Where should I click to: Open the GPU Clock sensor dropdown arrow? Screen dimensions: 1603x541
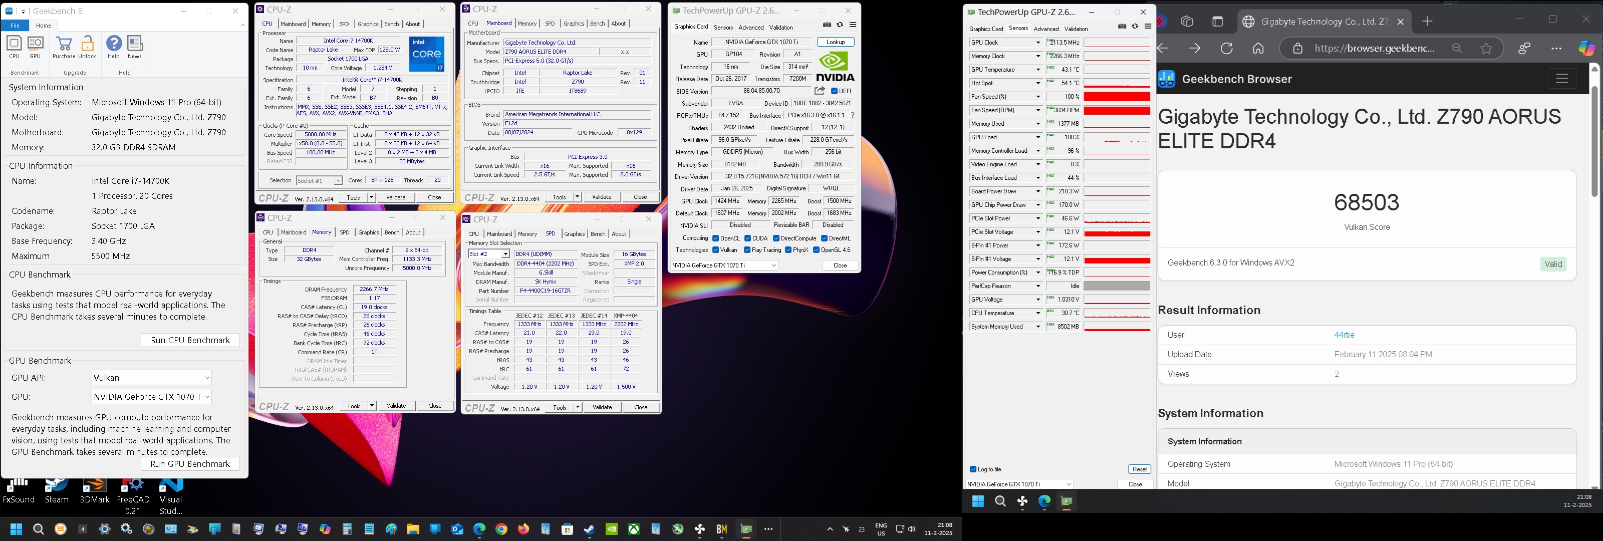pyautogui.click(x=1038, y=43)
